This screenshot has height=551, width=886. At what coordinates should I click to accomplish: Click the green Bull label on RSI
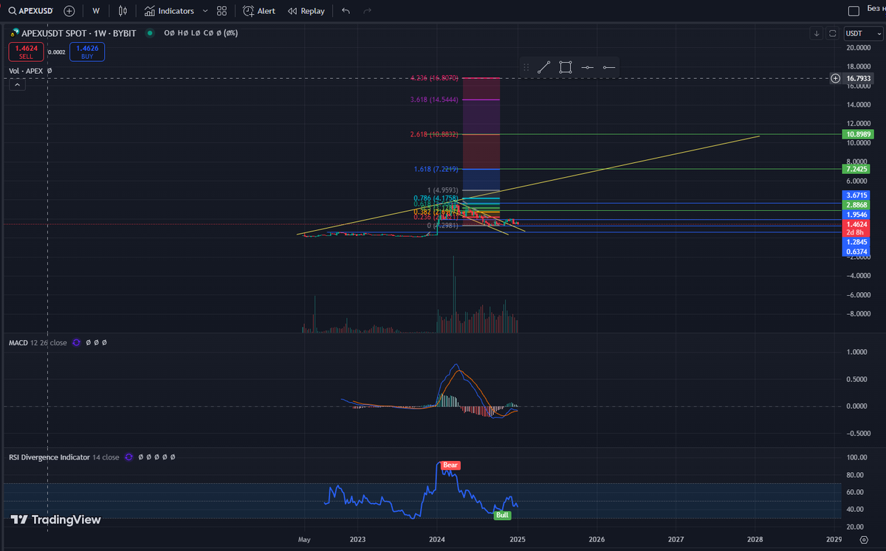click(x=502, y=514)
